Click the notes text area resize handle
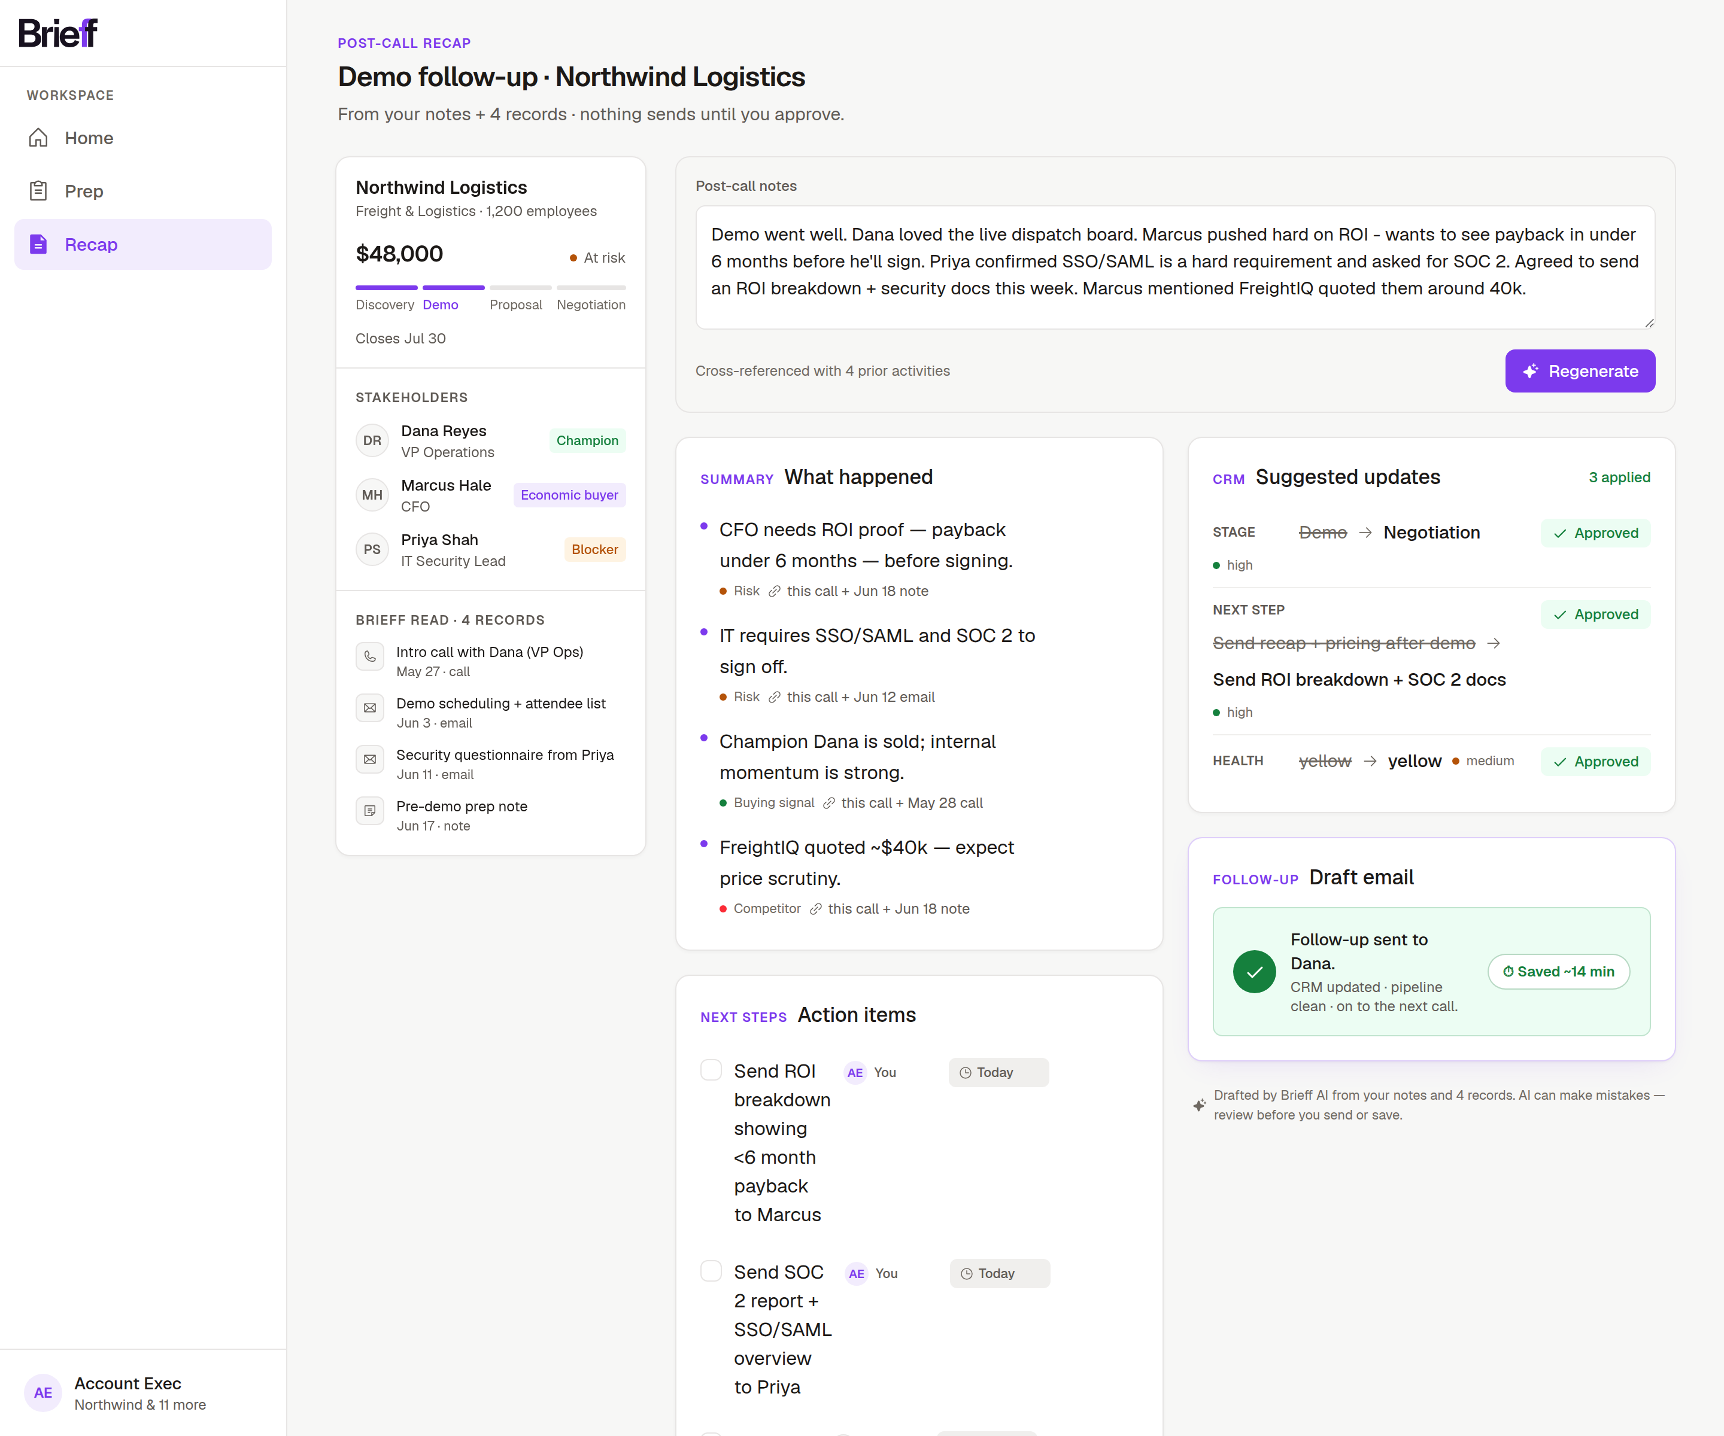The width and height of the screenshot is (1724, 1436). tap(1649, 323)
